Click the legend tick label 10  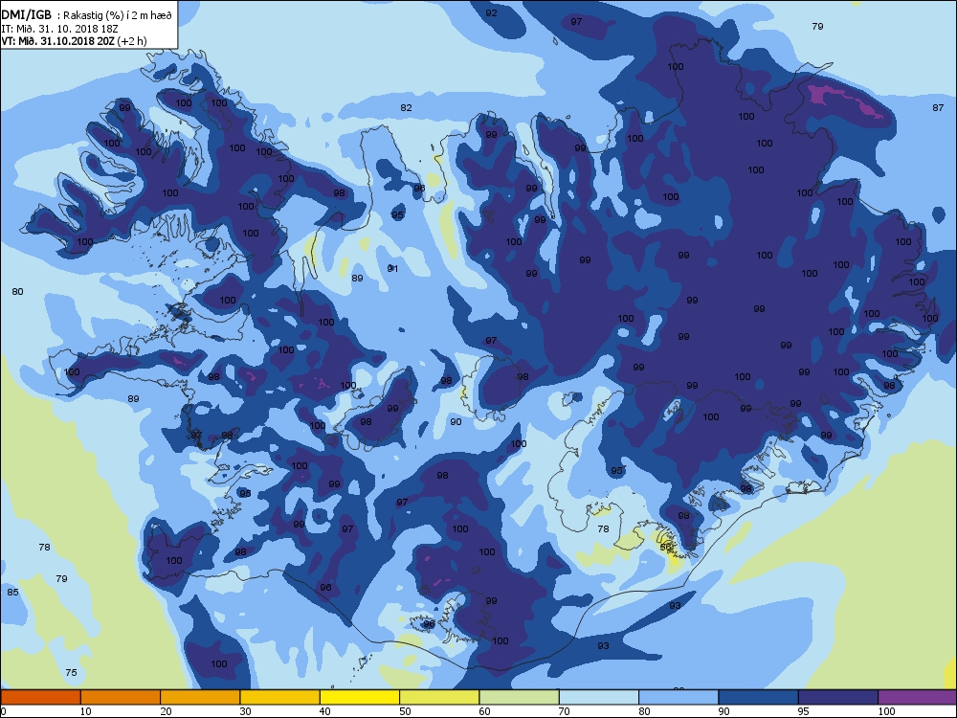[85, 710]
